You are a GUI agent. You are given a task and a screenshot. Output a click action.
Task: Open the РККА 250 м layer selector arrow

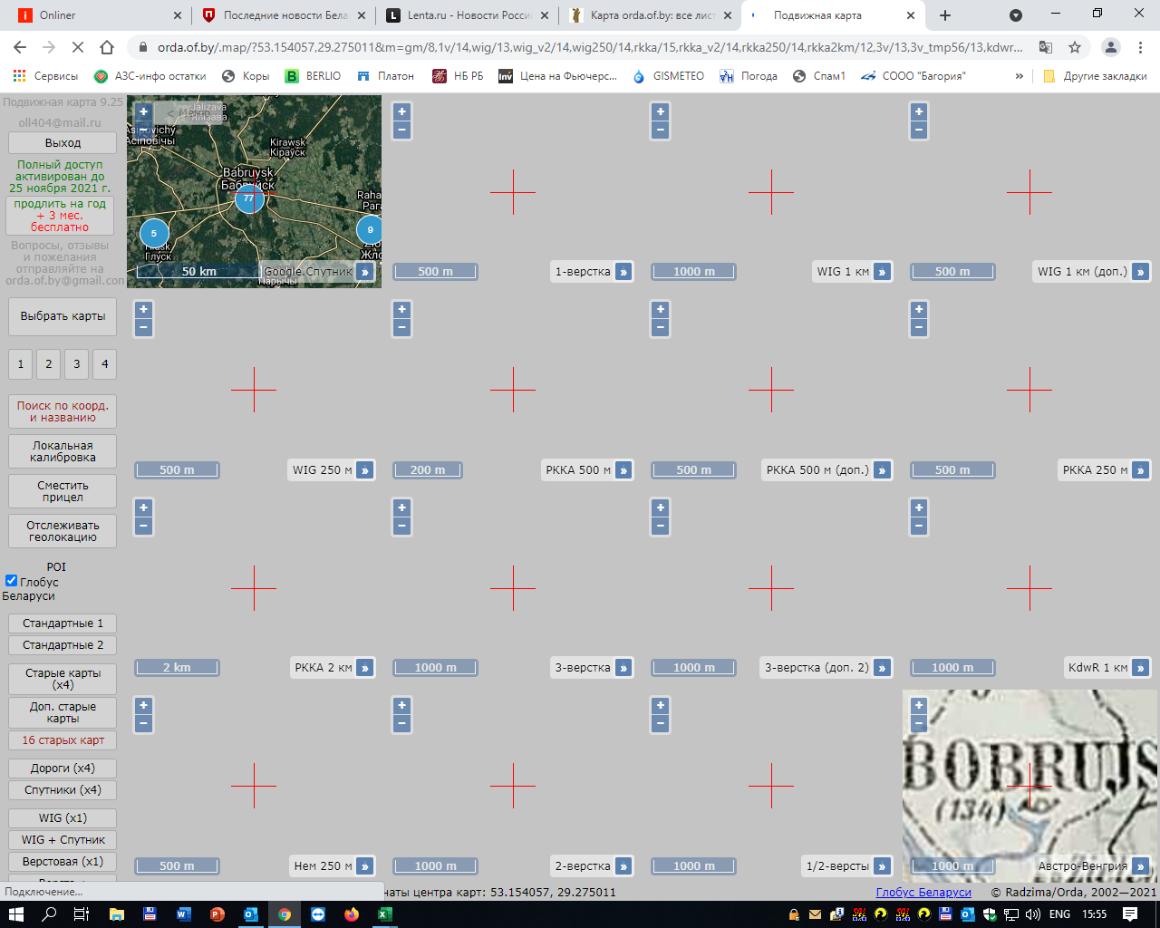(1141, 470)
